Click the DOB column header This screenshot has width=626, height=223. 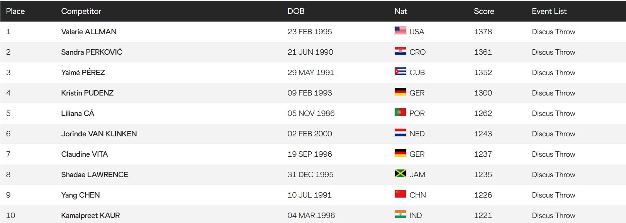click(296, 11)
